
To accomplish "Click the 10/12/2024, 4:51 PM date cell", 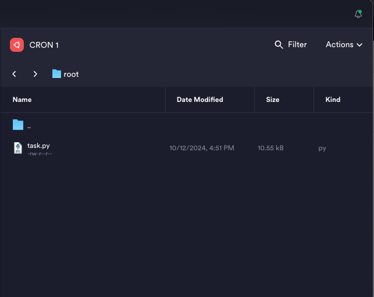I will [202, 148].
